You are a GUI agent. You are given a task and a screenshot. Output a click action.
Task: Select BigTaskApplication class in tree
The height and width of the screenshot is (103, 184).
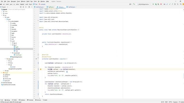17,57
